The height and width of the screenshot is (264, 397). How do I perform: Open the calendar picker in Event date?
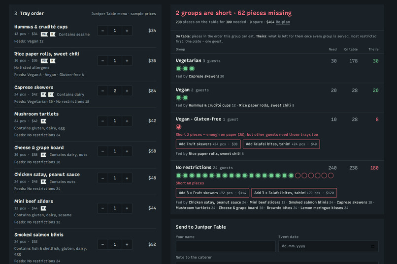pos(373,246)
